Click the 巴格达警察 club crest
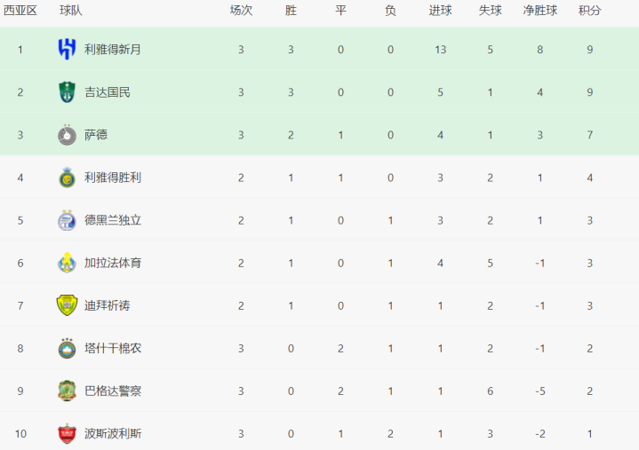 click(67, 391)
